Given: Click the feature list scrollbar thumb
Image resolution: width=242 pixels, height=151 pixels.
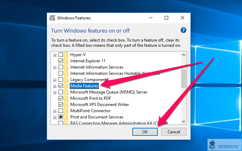Looking at the screenshot, I should (184, 79).
